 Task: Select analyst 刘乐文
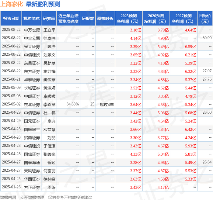coord(49,55)
